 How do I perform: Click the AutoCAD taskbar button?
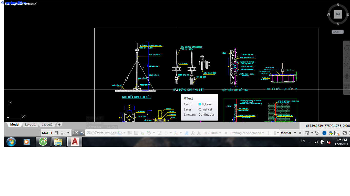point(75,142)
